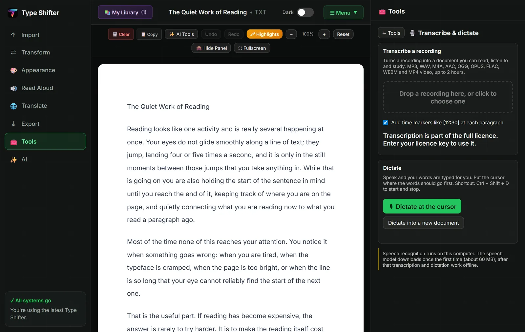
Task: Click the 100% zoom value
Action: (x=307, y=34)
